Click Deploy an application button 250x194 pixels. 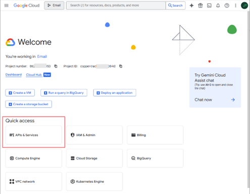pos(115,92)
